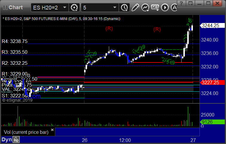Open the ES H20=2 symbol dropdown
The width and height of the screenshot is (226, 144).
pos(65,7)
